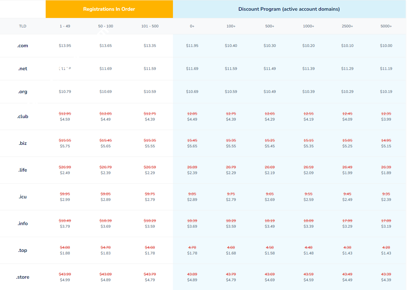Click the Registrations In Order header tab
This screenshot has width=407, height=290.
coord(109,9)
